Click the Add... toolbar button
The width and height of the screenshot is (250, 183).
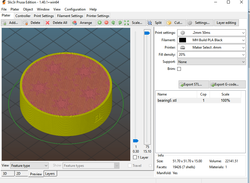11,23
